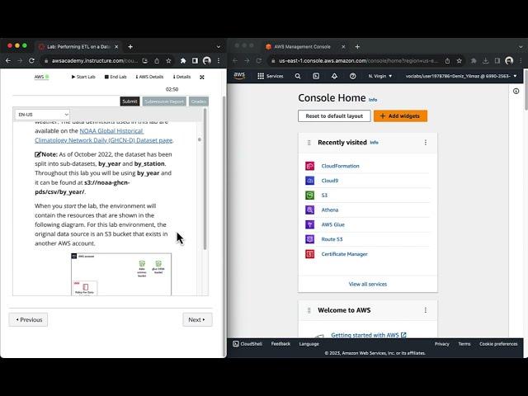The height and width of the screenshot is (396, 528).
Task: Open Language settings in the footer
Action: click(x=309, y=344)
